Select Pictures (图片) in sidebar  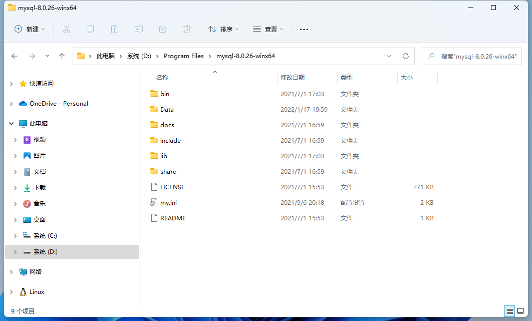point(40,155)
